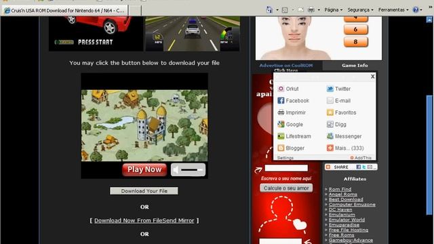434x244 pixels.
Task: Send via E-mail icon in share popup
Action: (x=330, y=100)
